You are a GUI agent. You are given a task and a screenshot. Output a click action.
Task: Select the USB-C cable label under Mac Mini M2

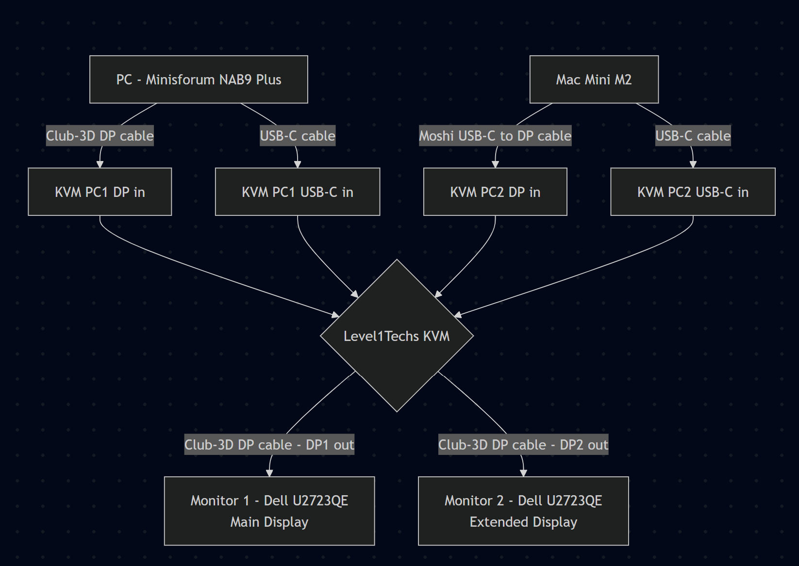(693, 136)
